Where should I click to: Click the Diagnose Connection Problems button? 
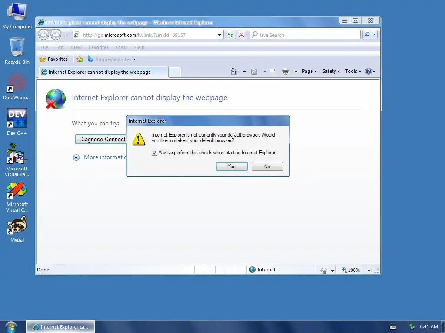(101, 139)
